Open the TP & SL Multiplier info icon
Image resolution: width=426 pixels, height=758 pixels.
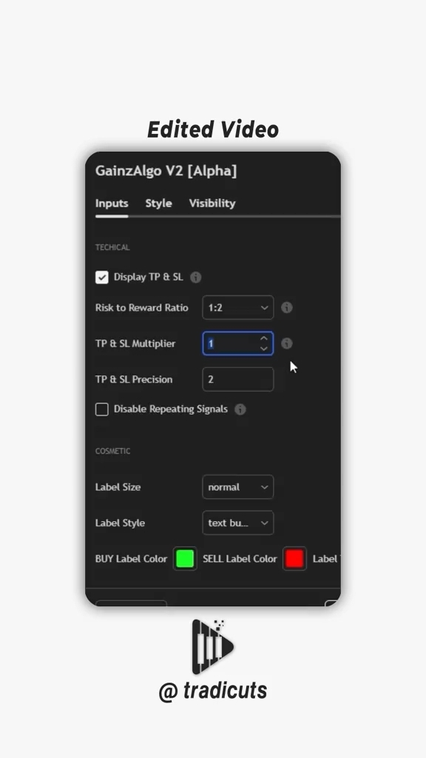point(287,343)
